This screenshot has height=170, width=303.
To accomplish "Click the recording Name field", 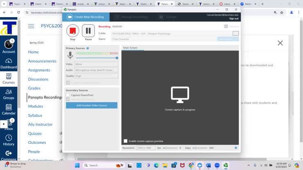I will point(164,39).
